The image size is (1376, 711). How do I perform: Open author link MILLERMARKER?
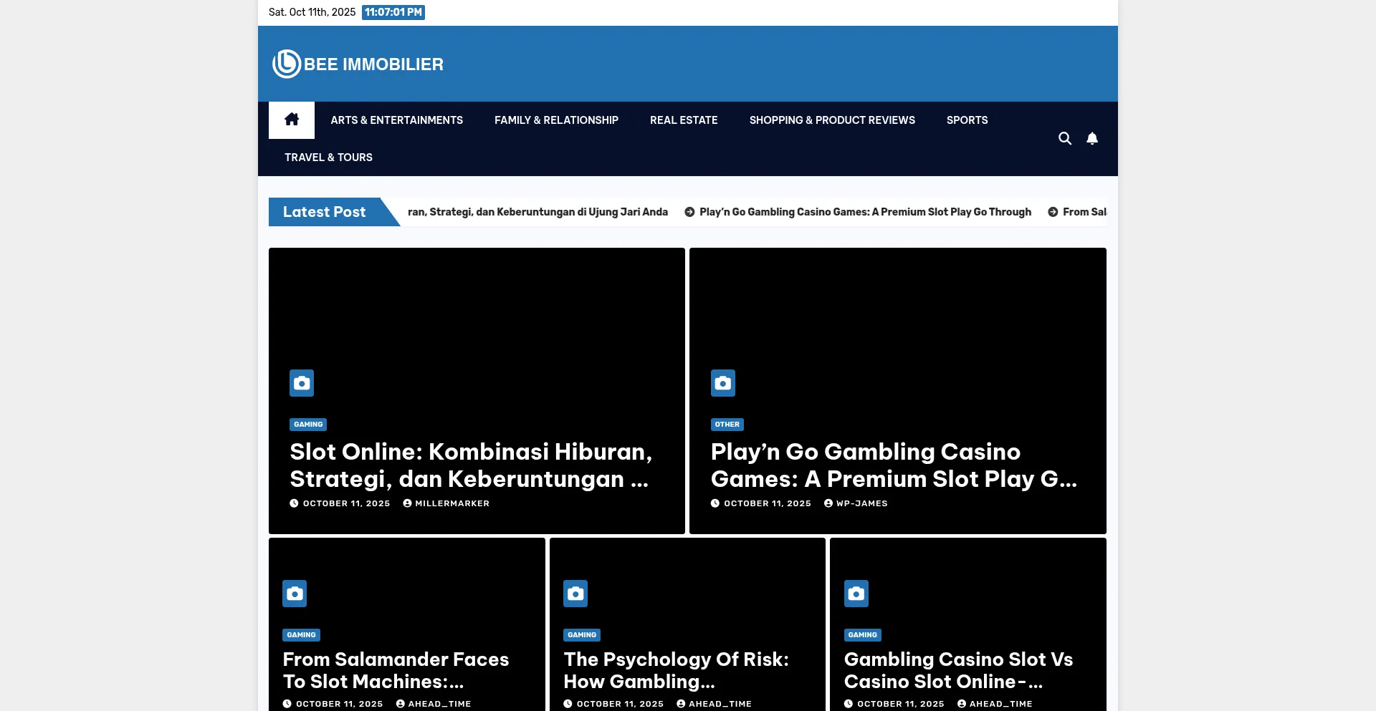tap(451, 503)
